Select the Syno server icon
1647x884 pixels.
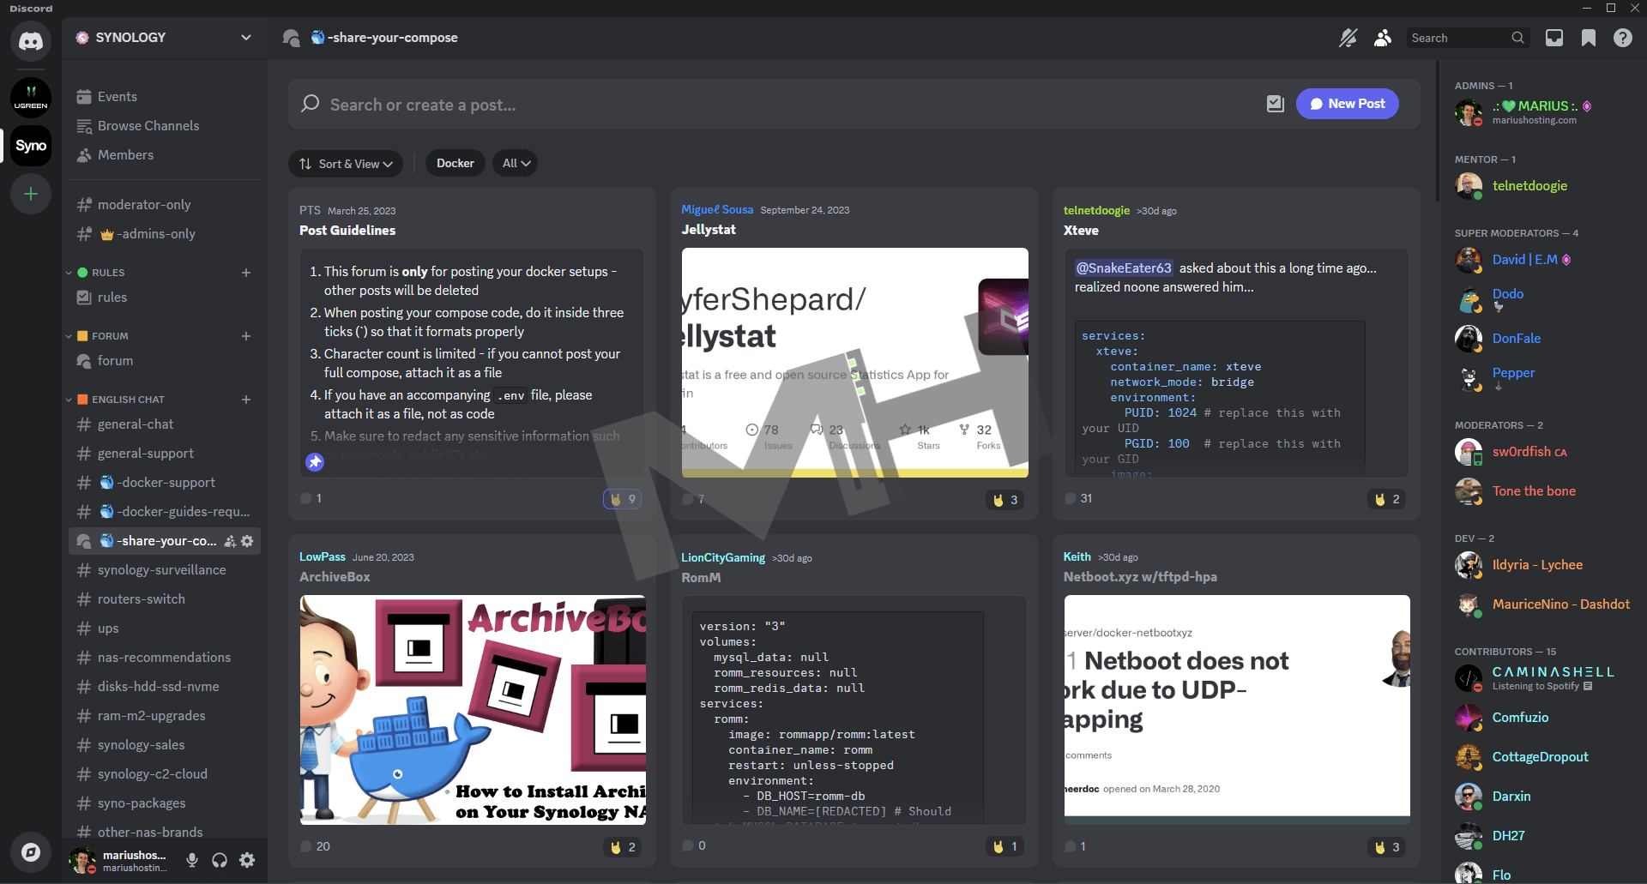tap(31, 146)
